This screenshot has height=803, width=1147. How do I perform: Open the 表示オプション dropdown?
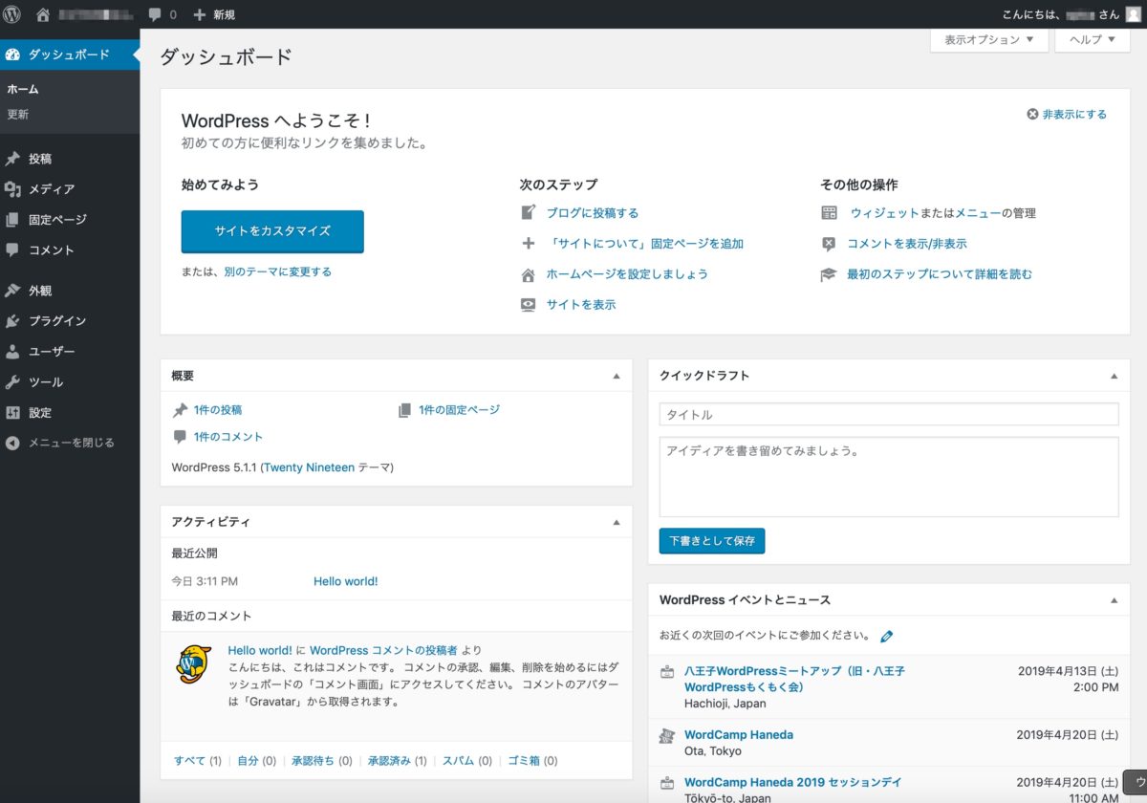tap(988, 40)
